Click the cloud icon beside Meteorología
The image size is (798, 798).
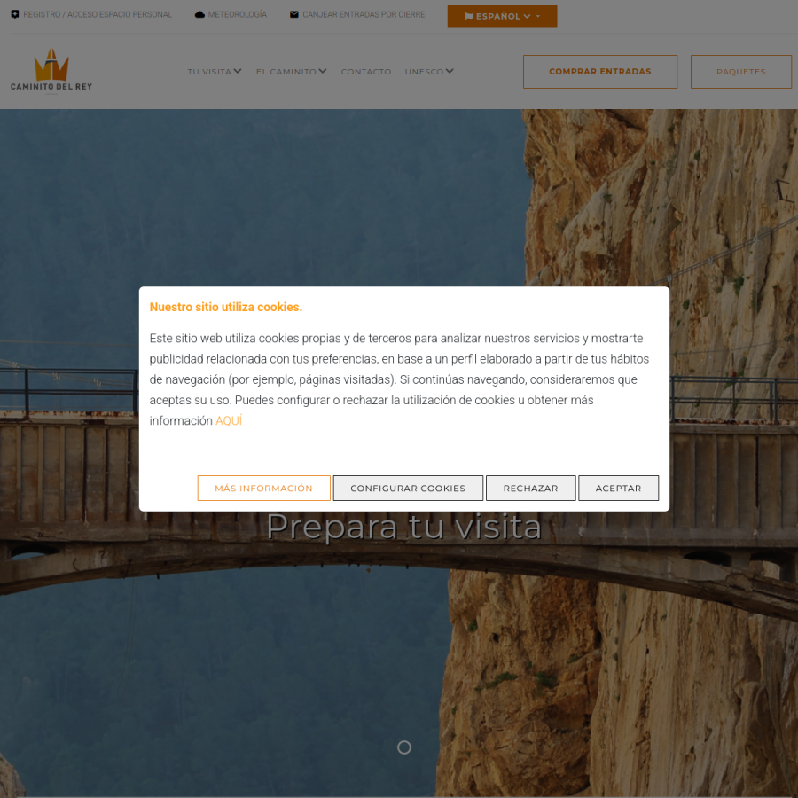pos(199,15)
